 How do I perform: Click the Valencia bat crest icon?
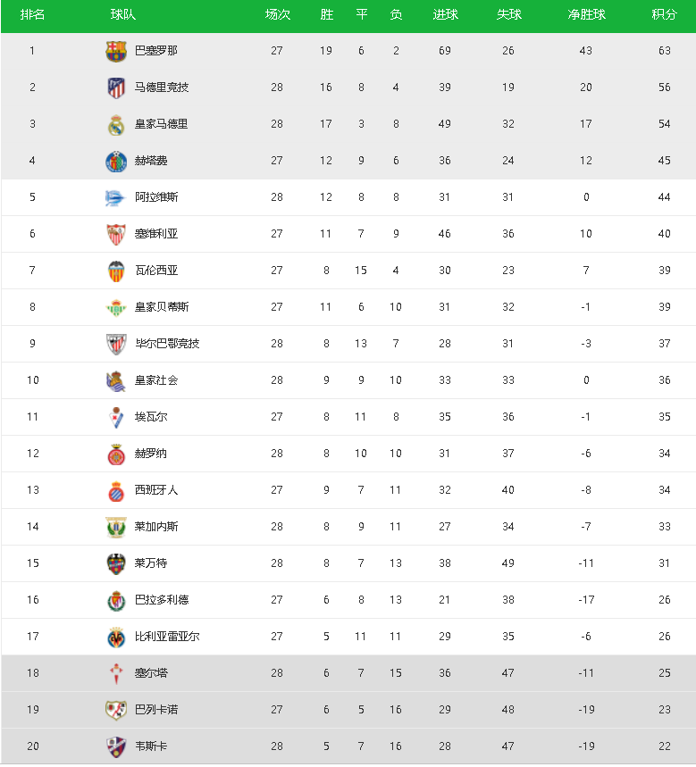[116, 271]
